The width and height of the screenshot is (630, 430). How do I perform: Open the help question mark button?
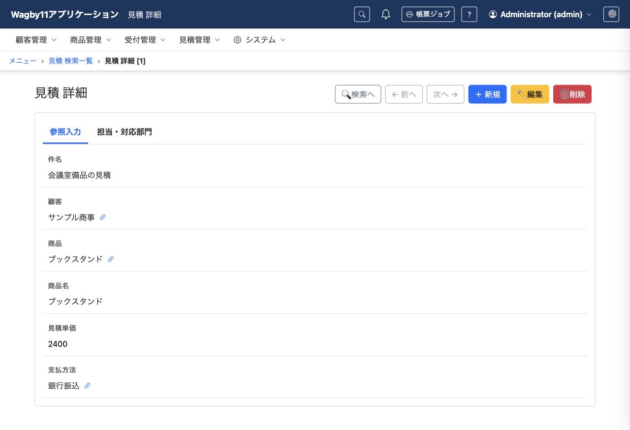(469, 14)
